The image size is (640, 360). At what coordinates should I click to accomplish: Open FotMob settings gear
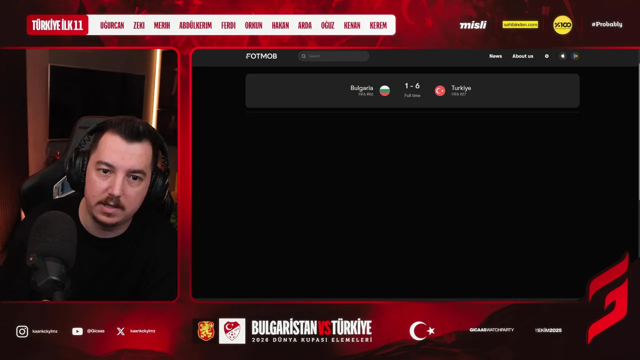(x=546, y=56)
